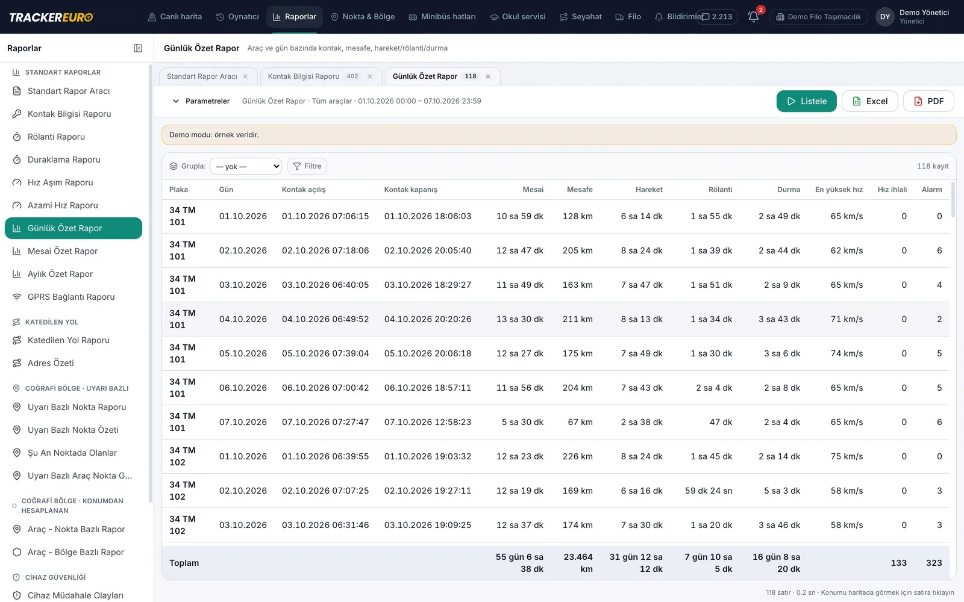Expand the Parametreler section
Image resolution: width=964 pixels, height=602 pixels.
[201, 101]
